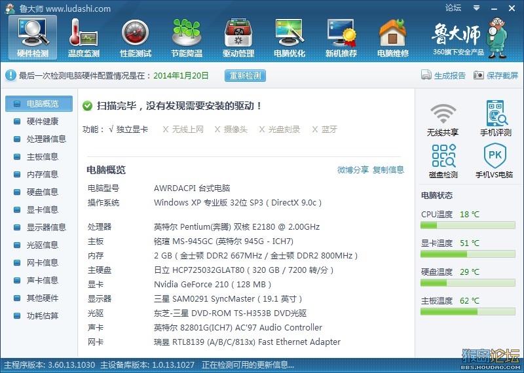The height and width of the screenshot is (373, 524).
Task: Open 新机推荐 new PC recommendations
Action: pyautogui.click(x=341, y=37)
